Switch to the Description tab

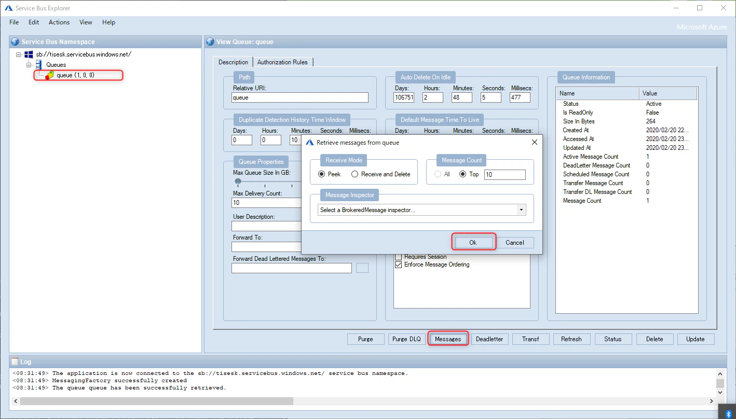point(233,62)
